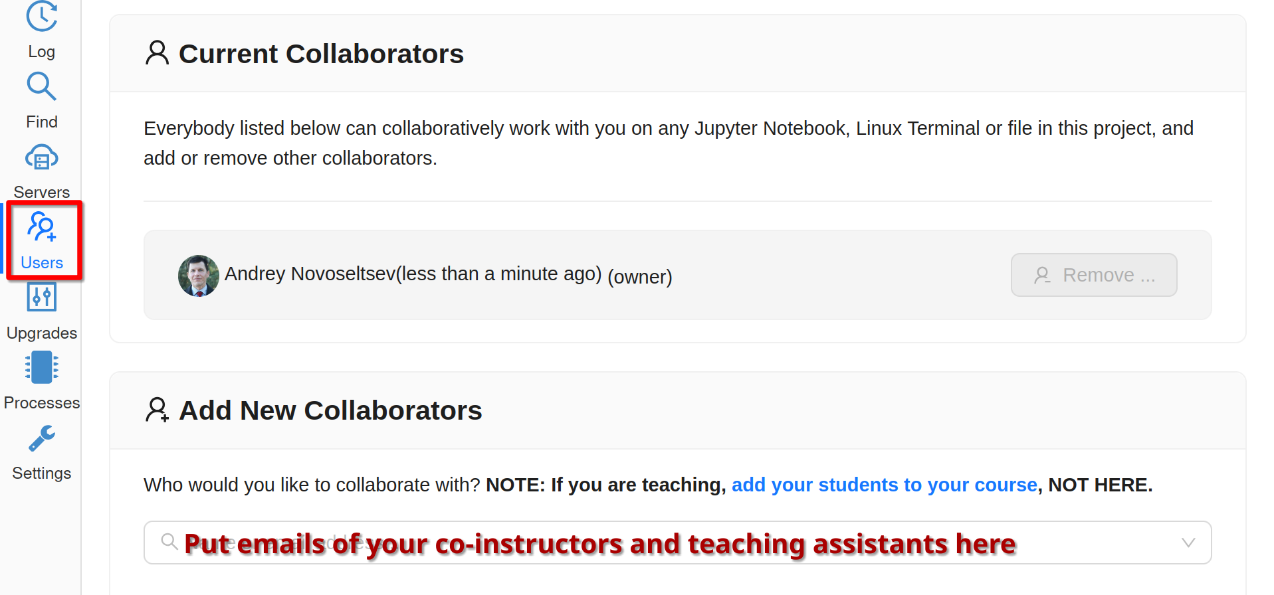This screenshot has width=1274, height=595.
Task: Click the Find magnifier icon
Action: pos(41,86)
